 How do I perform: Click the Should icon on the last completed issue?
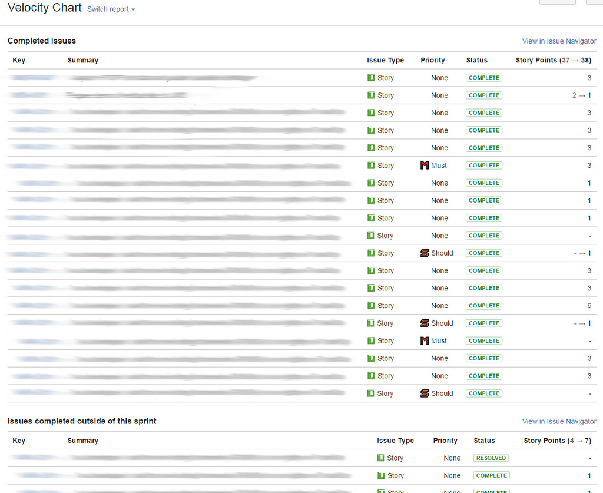tap(425, 393)
